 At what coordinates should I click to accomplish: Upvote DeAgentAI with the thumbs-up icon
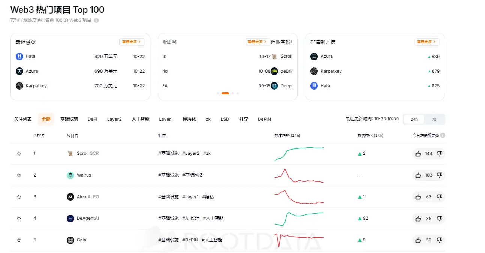point(418,218)
